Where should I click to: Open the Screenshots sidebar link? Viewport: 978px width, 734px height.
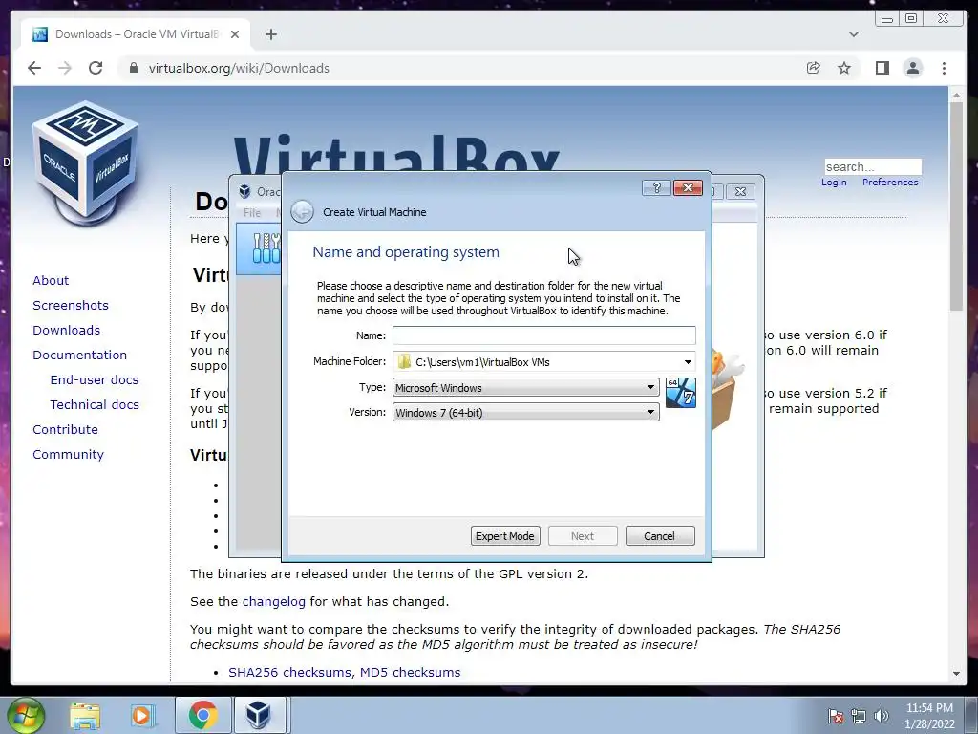(71, 305)
